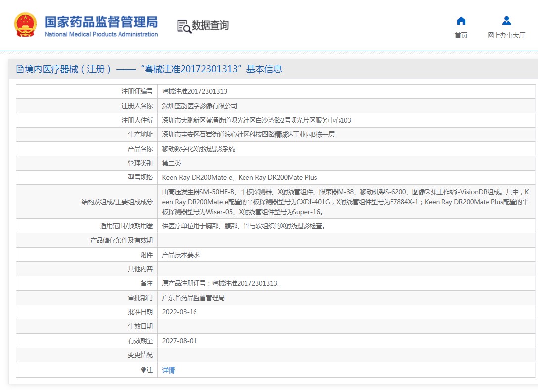The image size is (538, 392).
Task: Select the address ending 服务中心103
Action: [257, 120]
